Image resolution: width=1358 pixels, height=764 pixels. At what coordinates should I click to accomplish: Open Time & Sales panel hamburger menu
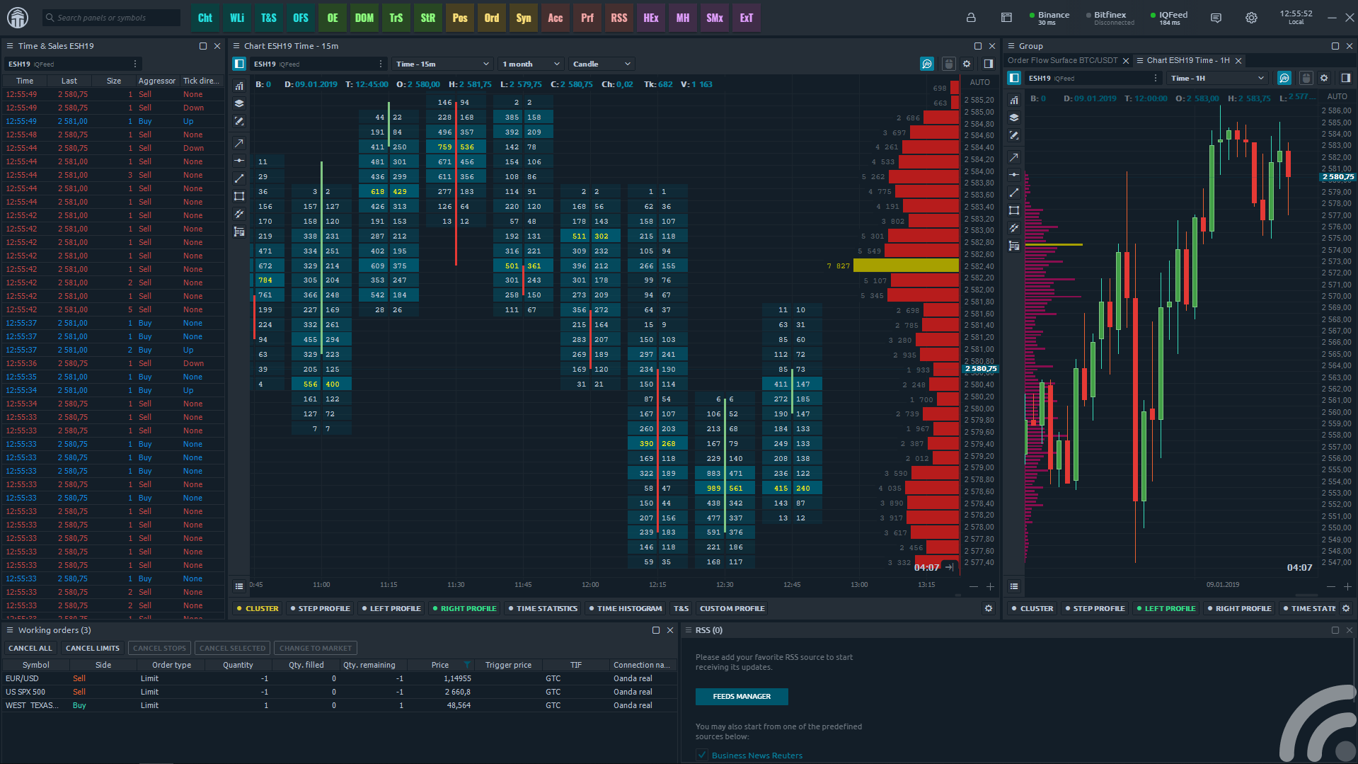point(10,46)
